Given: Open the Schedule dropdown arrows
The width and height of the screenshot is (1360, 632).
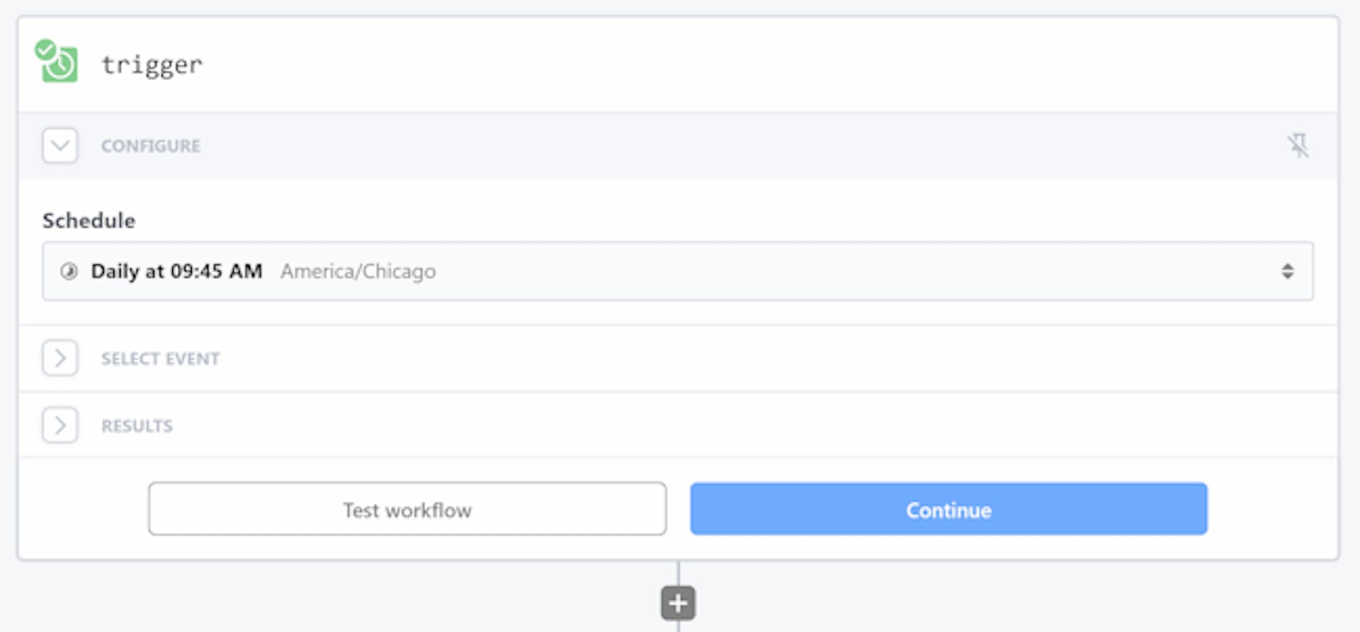Looking at the screenshot, I should tap(1287, 271).
